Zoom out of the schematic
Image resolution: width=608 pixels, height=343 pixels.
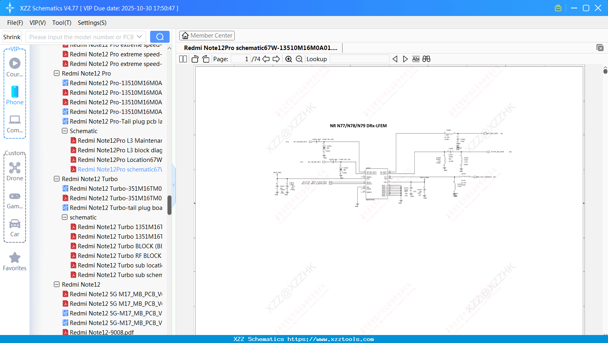[x=299, y=59]
